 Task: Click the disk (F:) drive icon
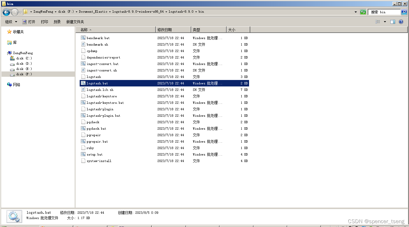13,74
